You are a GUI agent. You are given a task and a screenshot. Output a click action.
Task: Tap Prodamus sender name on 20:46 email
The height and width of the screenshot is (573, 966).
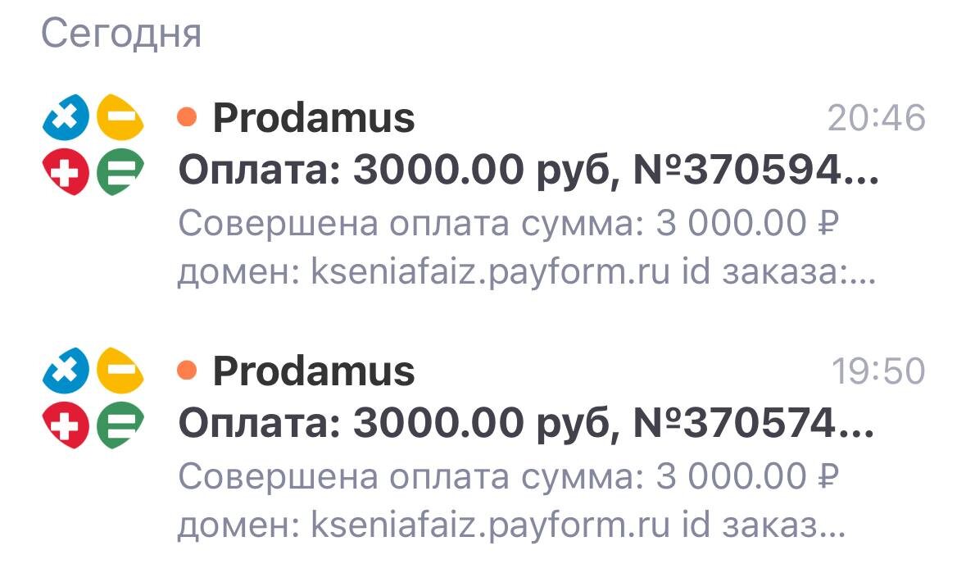(313, 118)
